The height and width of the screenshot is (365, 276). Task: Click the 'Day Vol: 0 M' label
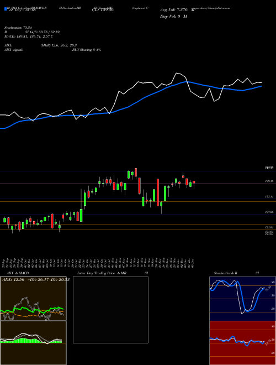(173, 16)
